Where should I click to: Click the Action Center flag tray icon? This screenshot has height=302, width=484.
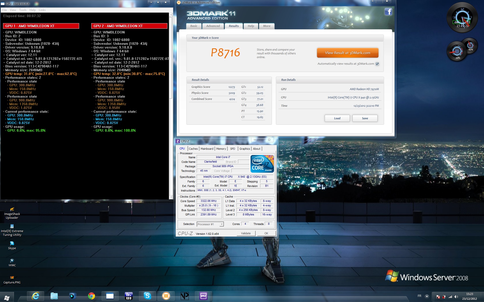pos(438,296)
